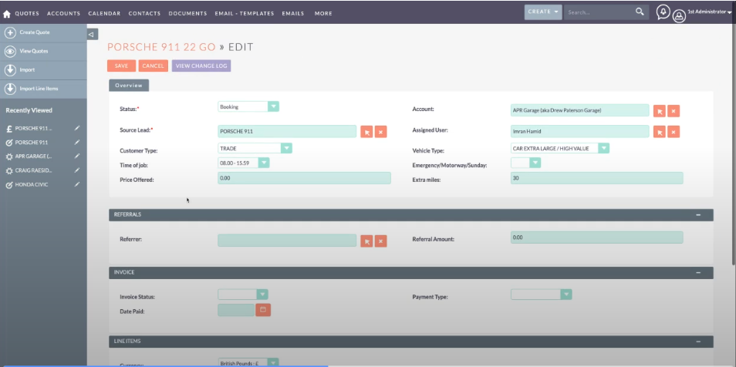
Task: Click pencil edit icon next to APR Garage
Action: [77, 157]
